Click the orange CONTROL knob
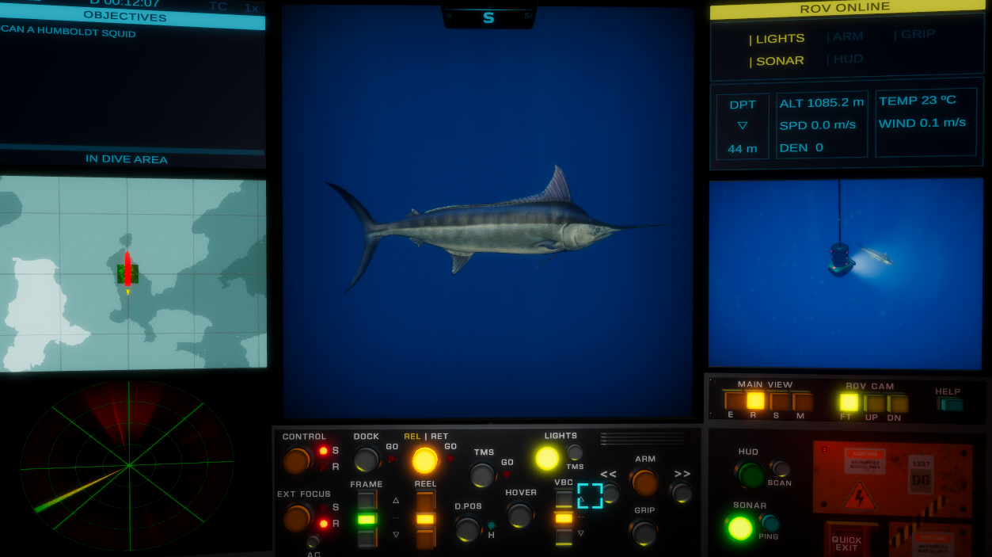The width and height of the screenshot is (992, 557). point(297,460)
